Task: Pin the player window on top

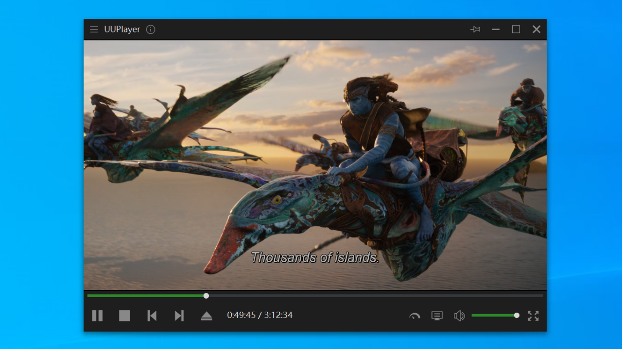Action: [475, 30]
